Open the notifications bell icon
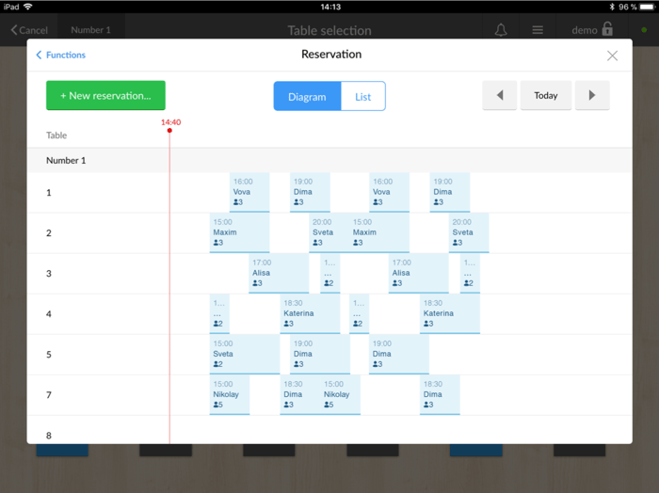The image size is (659, 493). (501, 30)
